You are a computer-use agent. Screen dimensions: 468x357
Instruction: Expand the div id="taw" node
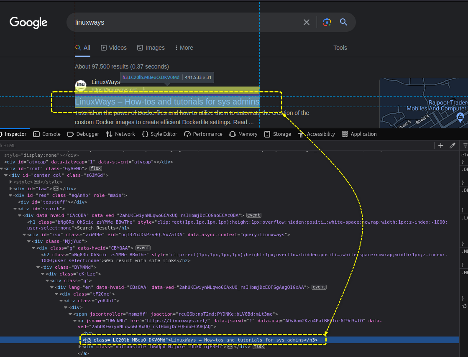click(x=10, y=189)
